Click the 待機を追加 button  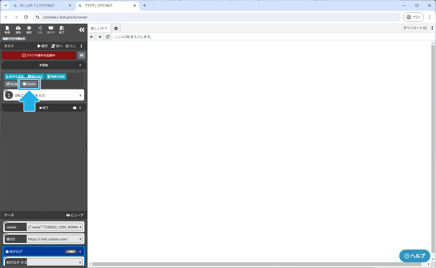56,77
